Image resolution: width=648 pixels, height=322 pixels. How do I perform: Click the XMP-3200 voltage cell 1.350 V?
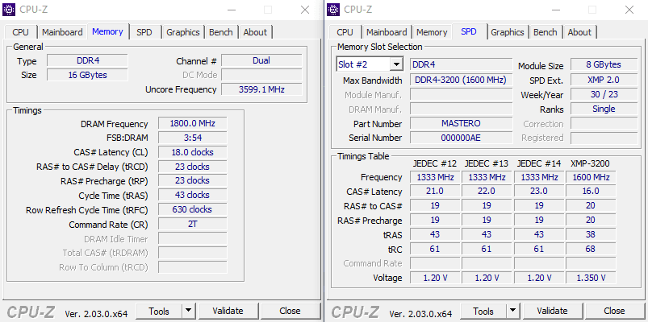591,278
